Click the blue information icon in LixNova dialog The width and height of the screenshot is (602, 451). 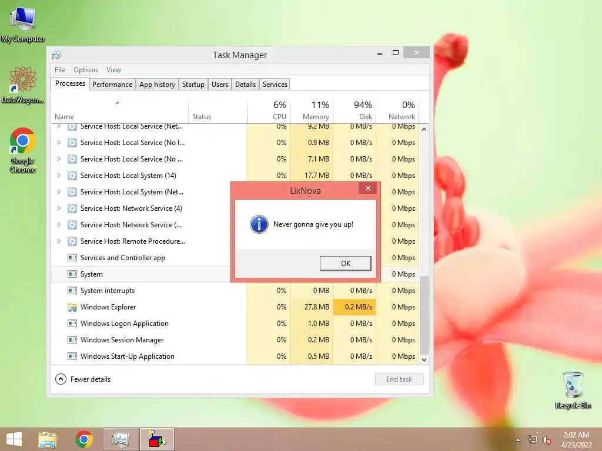259,224
